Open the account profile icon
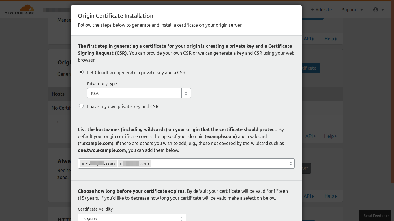 (376, 9)
